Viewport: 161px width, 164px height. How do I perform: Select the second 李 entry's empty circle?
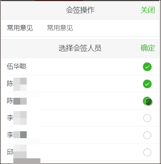pos(147,135)
